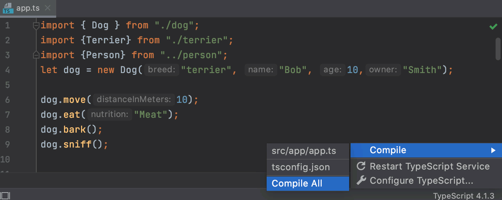Click line number 8 in the gutter

(x=7, y=130)
